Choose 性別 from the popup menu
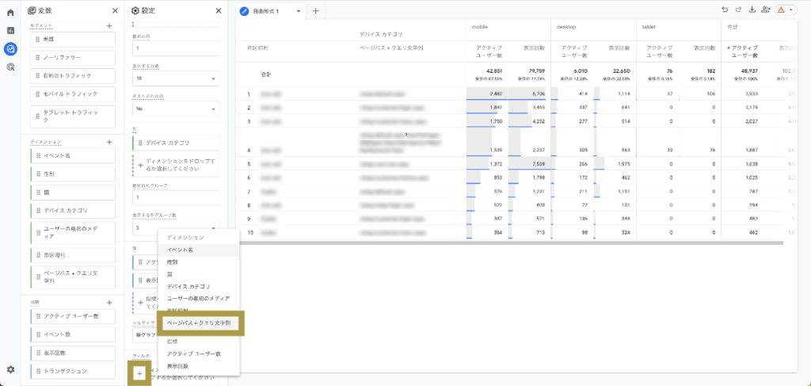The height and width of the screenshot is (386, 811). click(198, 262)
